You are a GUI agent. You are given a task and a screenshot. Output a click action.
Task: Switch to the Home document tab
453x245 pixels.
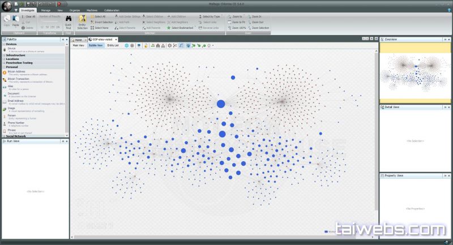pos(79,40)
